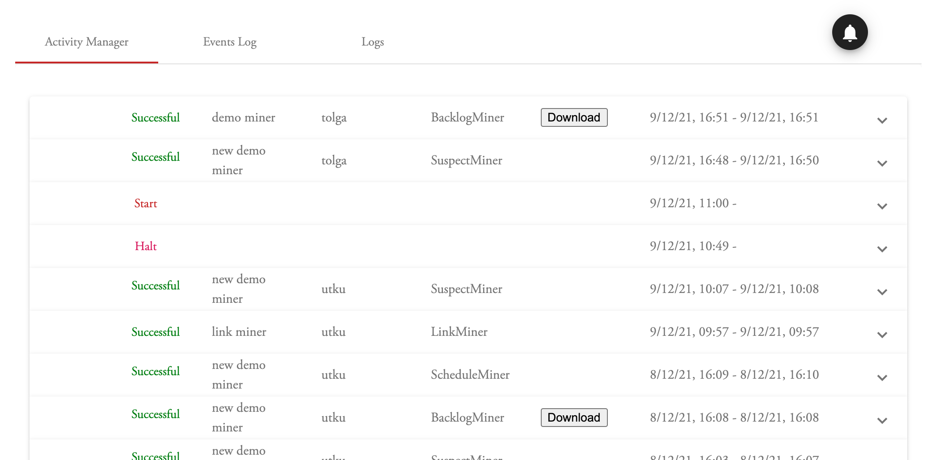Click the Successful status of link miner
Image resolution: width=935 pixels, height=460 pixels.
tap(156, 332)
